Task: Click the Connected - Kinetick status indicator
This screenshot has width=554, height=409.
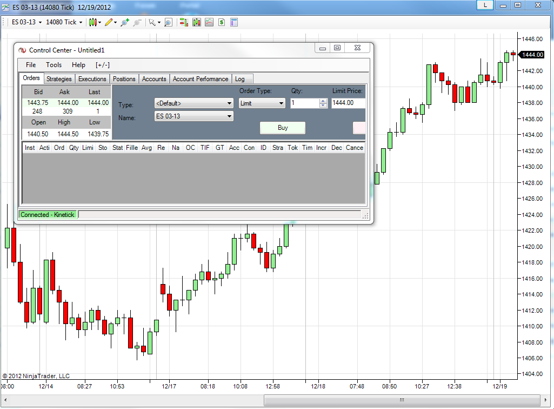Action: 48,215
